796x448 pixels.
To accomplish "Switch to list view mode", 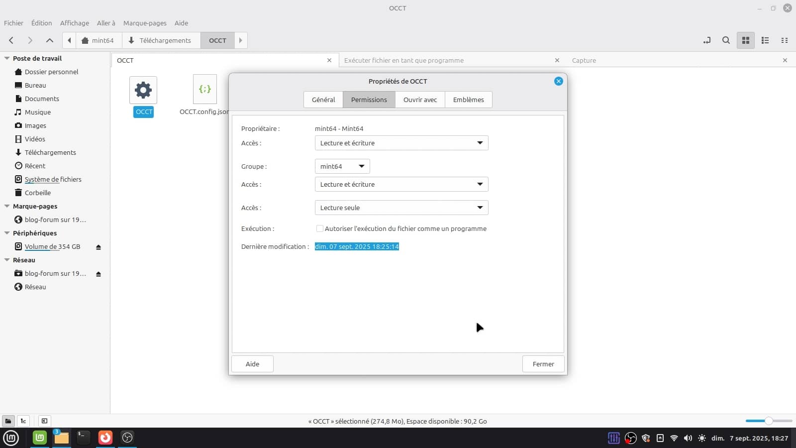I will (765, 40).
